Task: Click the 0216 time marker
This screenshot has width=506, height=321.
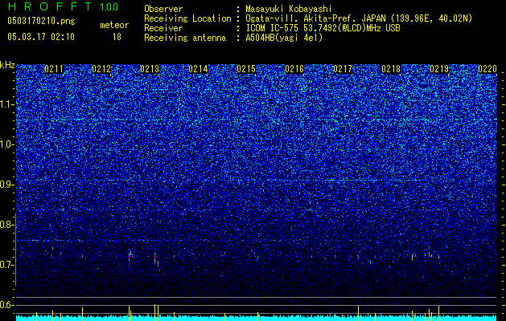Action: 294,69
